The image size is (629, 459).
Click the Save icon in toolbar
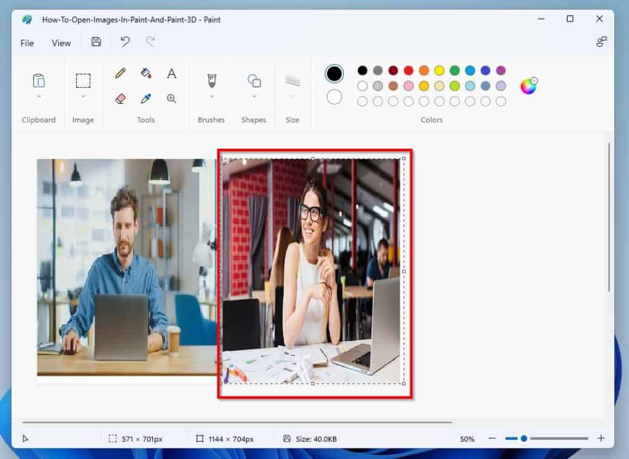[96, 42]
